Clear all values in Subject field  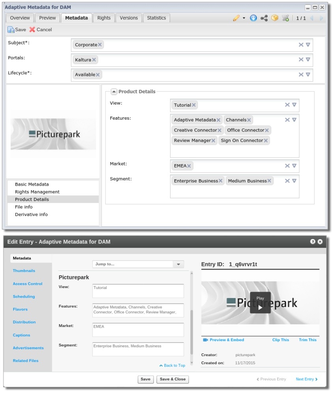pyautogui.click(x=301, y=45)
